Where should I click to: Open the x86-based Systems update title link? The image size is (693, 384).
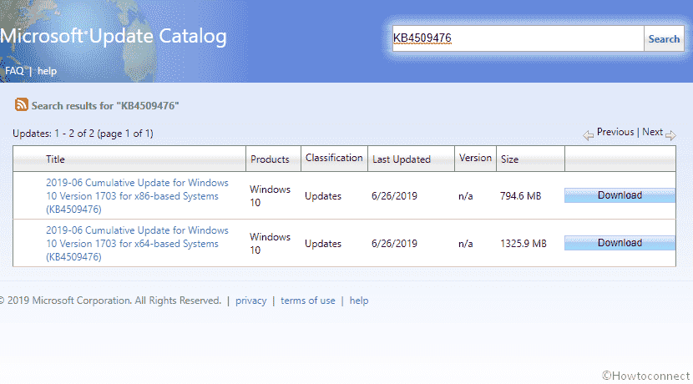pos(137,195)
